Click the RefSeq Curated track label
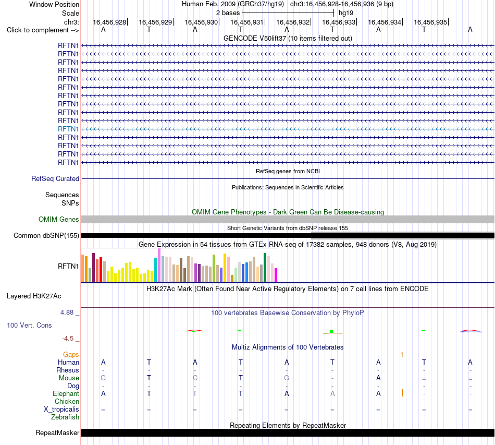The image size is (495, 445). pos(55,178)
